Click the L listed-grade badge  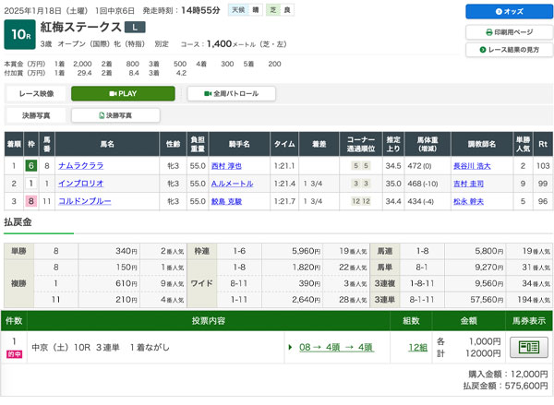pos(134,27)
